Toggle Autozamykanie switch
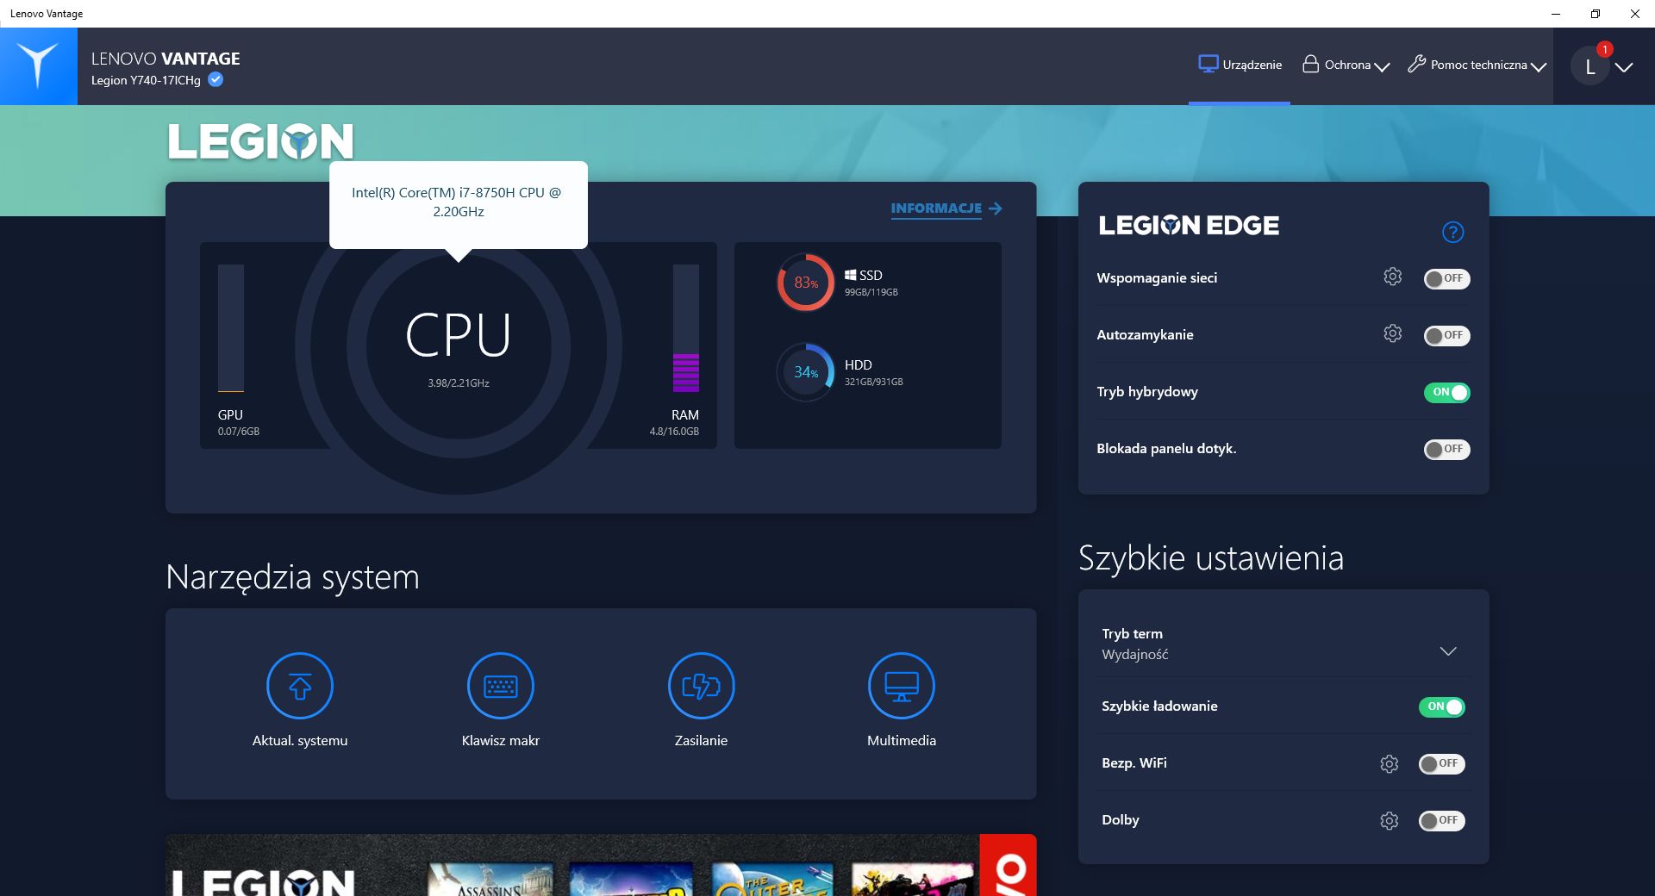Screen dimensions: 1655x896 click(1446, 335)
